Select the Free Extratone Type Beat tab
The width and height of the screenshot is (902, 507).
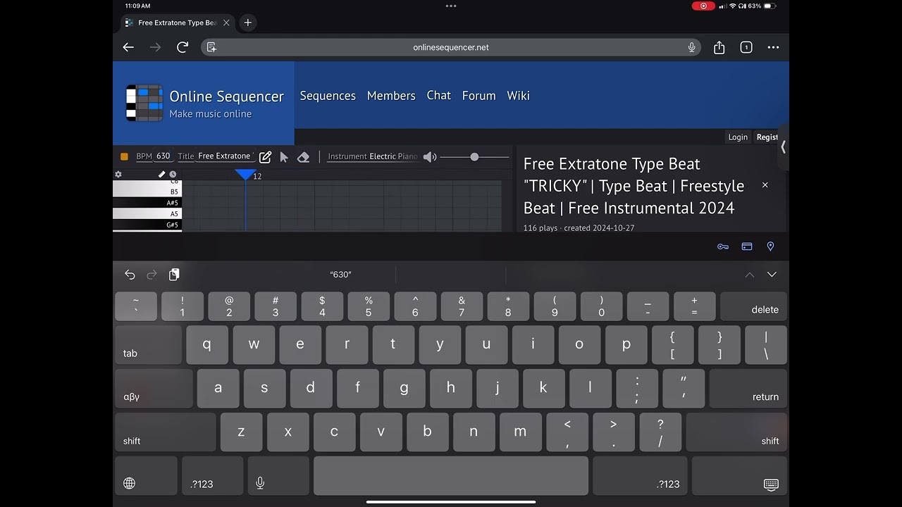click(x=176, y=23)
